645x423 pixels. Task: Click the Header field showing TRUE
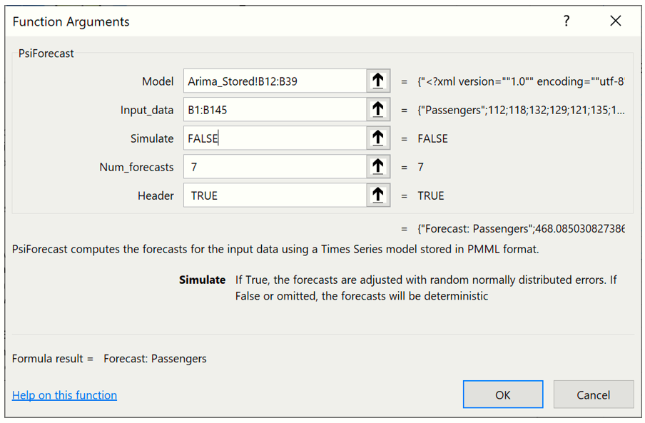coord(275,195)
